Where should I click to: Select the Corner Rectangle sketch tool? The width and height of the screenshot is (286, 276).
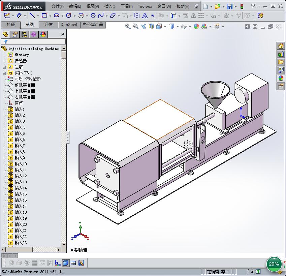(x=44, y=16)
